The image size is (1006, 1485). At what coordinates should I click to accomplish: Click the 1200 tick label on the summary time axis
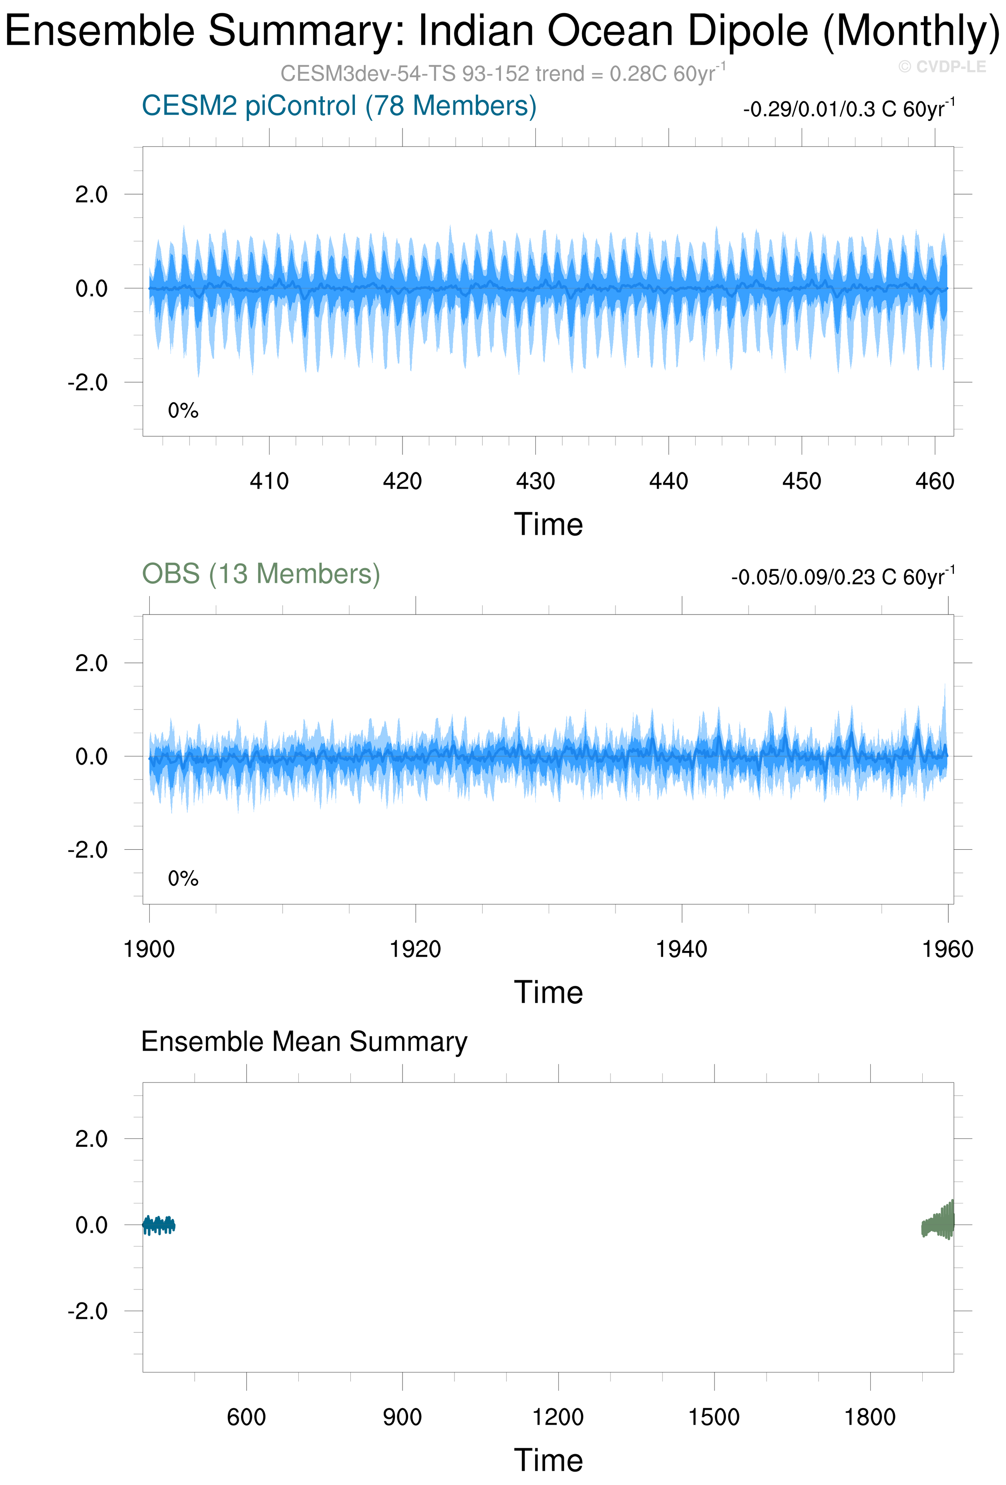pyautogui.click(x=557, y=1416)
